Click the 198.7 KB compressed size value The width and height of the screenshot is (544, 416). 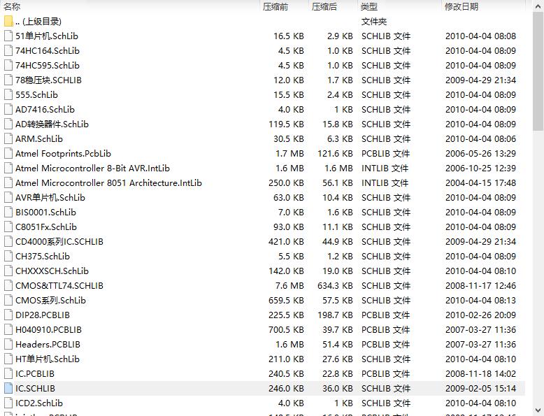(x=335, y=315)
